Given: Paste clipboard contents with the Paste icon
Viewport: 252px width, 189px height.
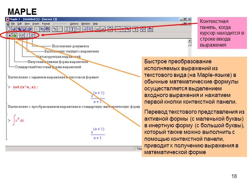Looking at the screenshot, I should point(47,29).
